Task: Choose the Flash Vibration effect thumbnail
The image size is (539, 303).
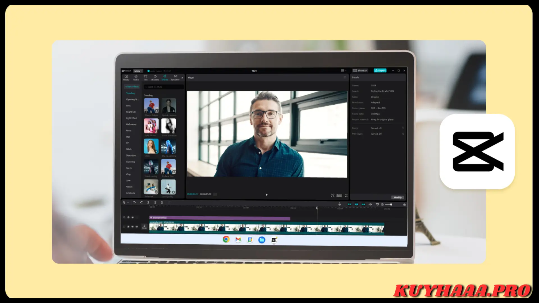Action: [x=168, y=126]
